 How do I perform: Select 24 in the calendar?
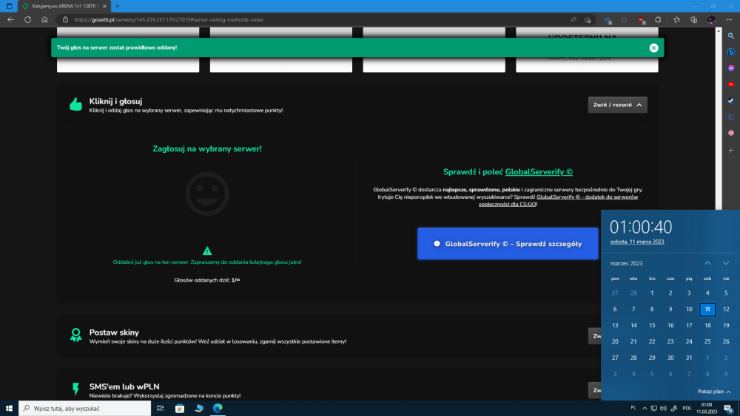point(689,341)
